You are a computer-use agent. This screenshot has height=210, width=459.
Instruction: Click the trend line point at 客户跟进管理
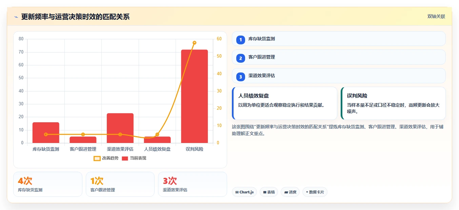click(x=83, y=134)
